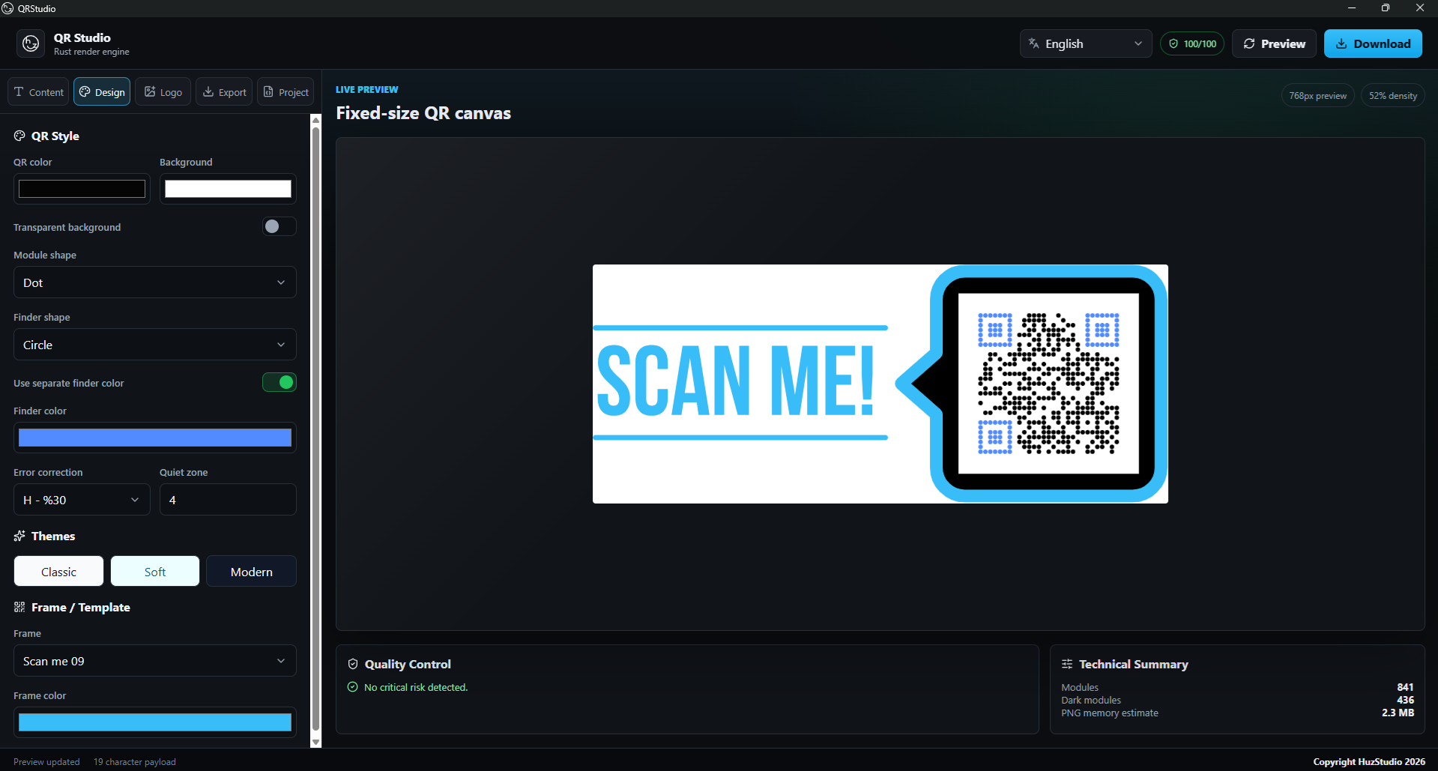Click the sidebar scroll down arrow
Screen dimensions: 1438x771
pyautogui.click(x=316, y=742)
